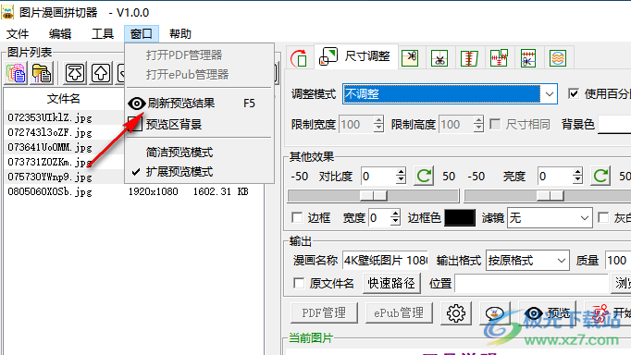Toggle the 使用百分比 checkbox
Screen dimensions: 631x355
tap(574, 94)
